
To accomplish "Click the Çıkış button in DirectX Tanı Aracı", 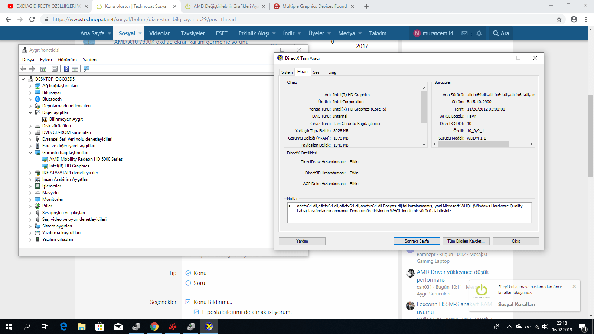I will pyautogui.click(x=516, y=241).
